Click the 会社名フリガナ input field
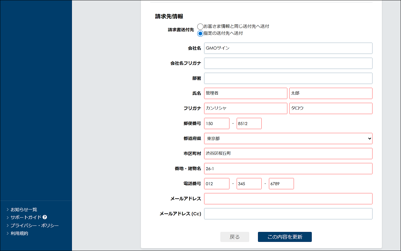401x251 pixels. click(x=288, y=63)
